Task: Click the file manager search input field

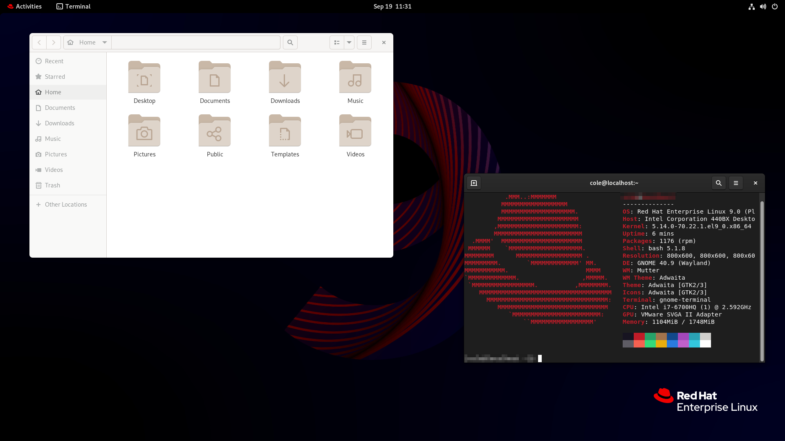Action: pos(196,42)
